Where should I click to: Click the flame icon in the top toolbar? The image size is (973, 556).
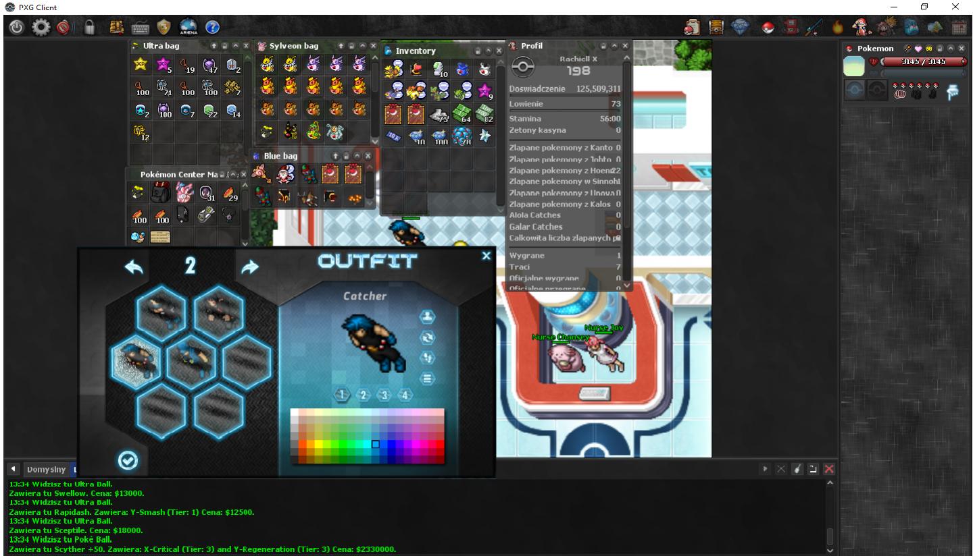[838, 27]
